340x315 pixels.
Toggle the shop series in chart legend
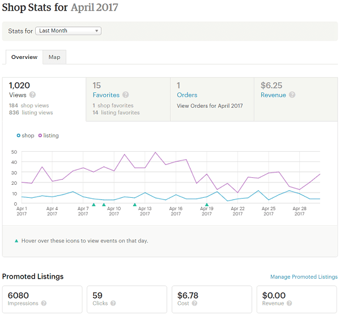click(25, 135)
